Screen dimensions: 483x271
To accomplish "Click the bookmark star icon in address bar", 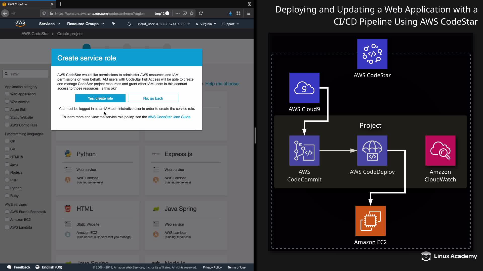I will click(x=192, y=13).
